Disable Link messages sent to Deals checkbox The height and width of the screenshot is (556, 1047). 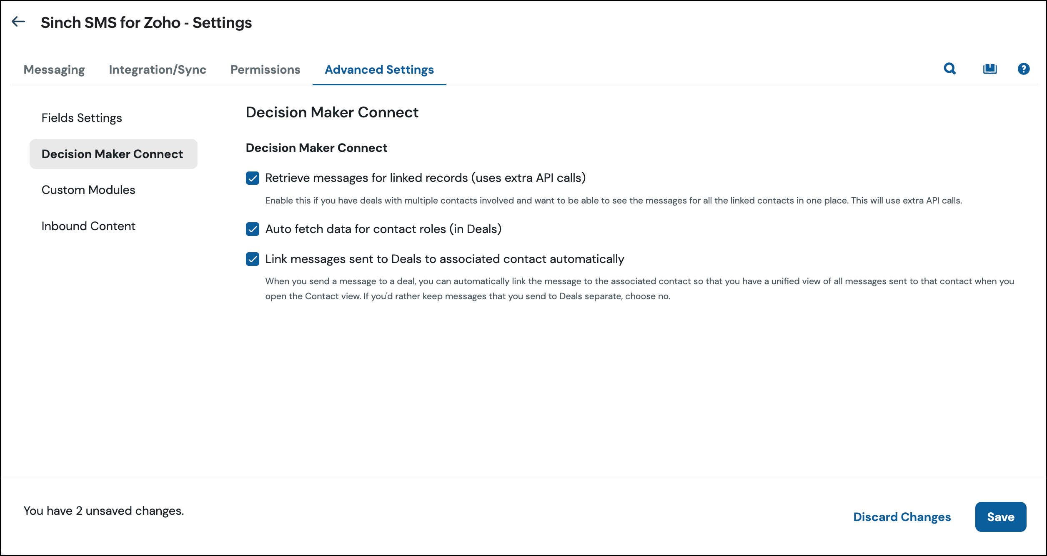tap(253, 259)
